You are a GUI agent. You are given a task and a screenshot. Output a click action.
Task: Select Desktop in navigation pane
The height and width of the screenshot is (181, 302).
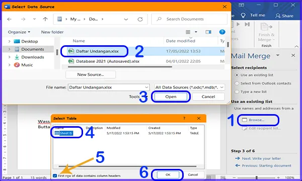pos(30,41)
